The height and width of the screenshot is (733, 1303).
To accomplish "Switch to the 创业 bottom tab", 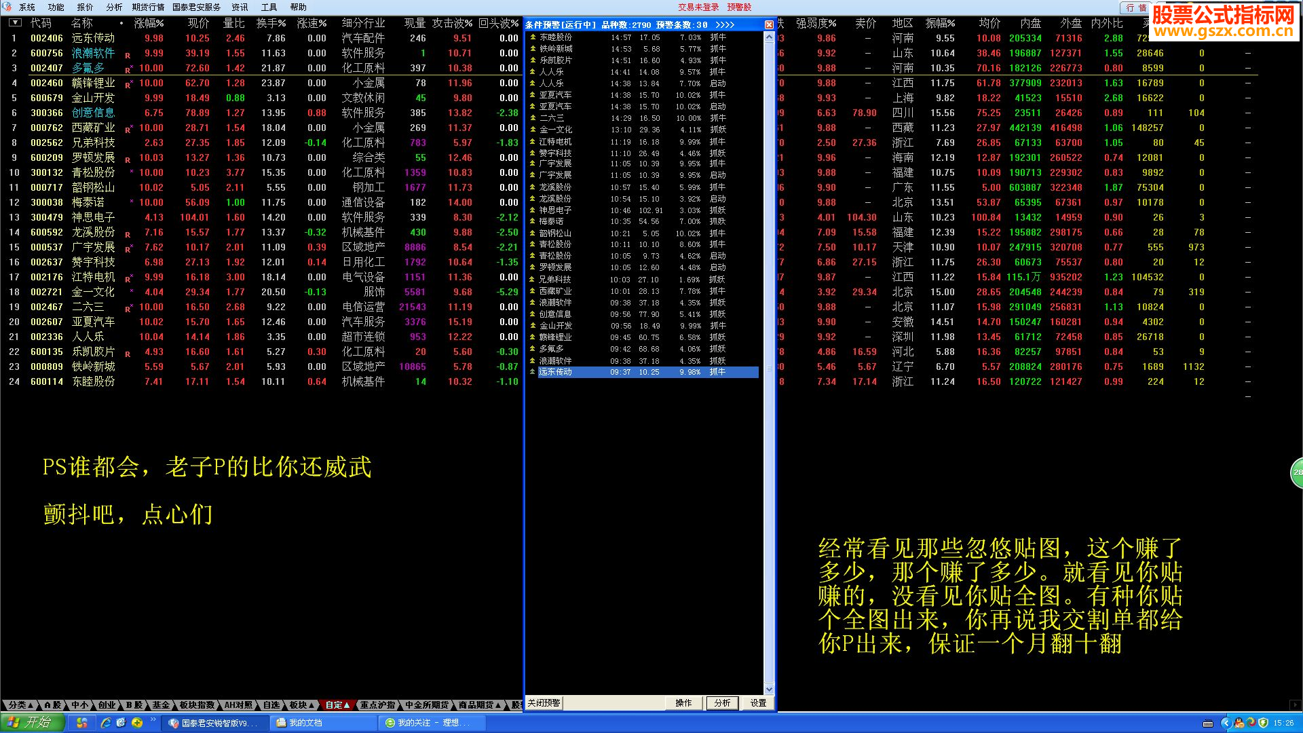I will click(107, 705).
